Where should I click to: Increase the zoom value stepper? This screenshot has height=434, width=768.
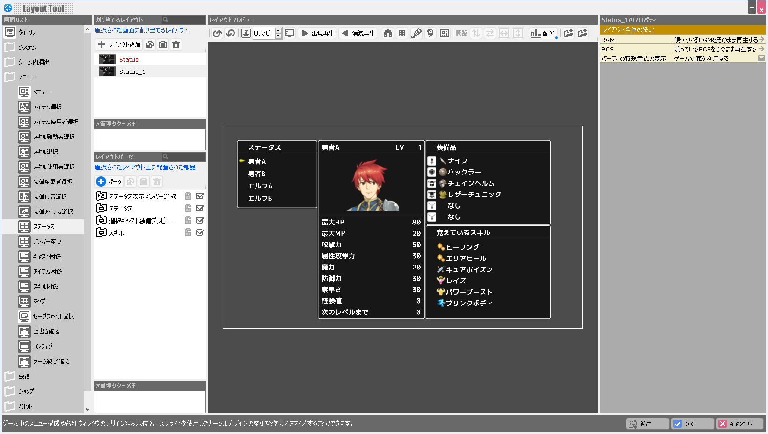(x=278, y=30)
